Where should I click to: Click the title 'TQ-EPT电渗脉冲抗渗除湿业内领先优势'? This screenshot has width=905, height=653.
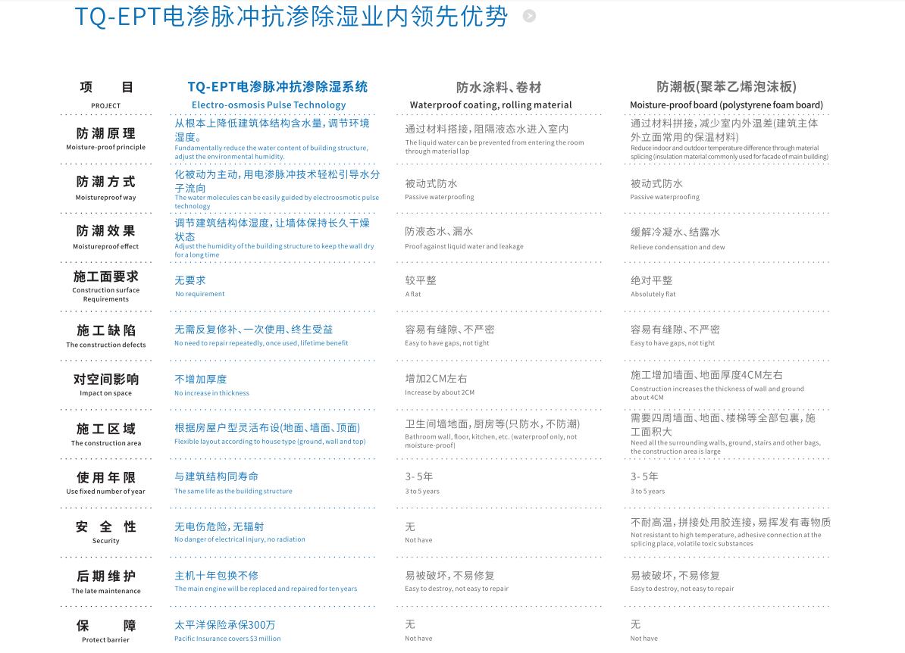(x=292, y=17)
